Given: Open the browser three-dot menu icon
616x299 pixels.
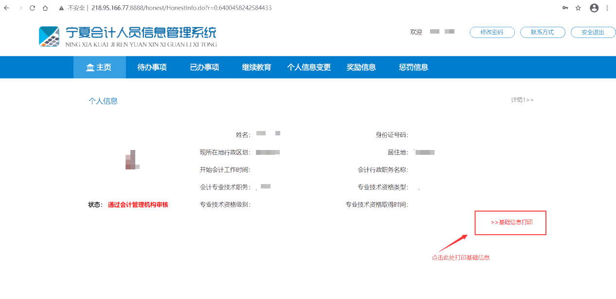Looking at the screenshot, I should 608,7.
